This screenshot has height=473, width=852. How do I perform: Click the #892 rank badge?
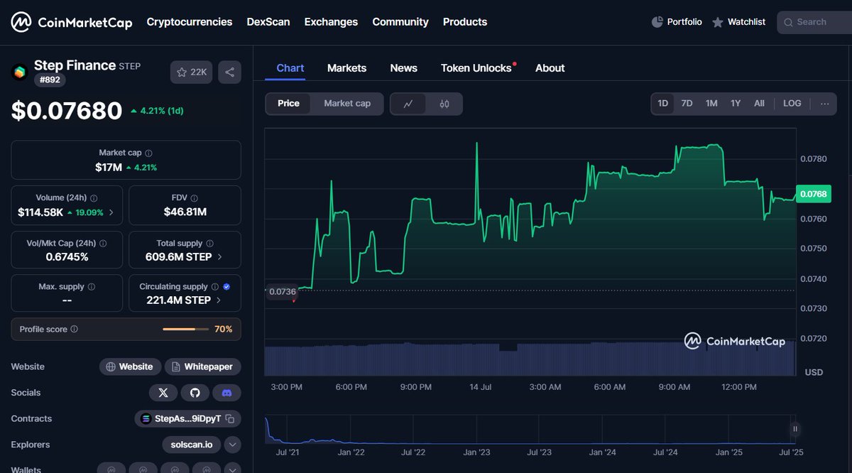pyautogui.click(x=50, y=80)
